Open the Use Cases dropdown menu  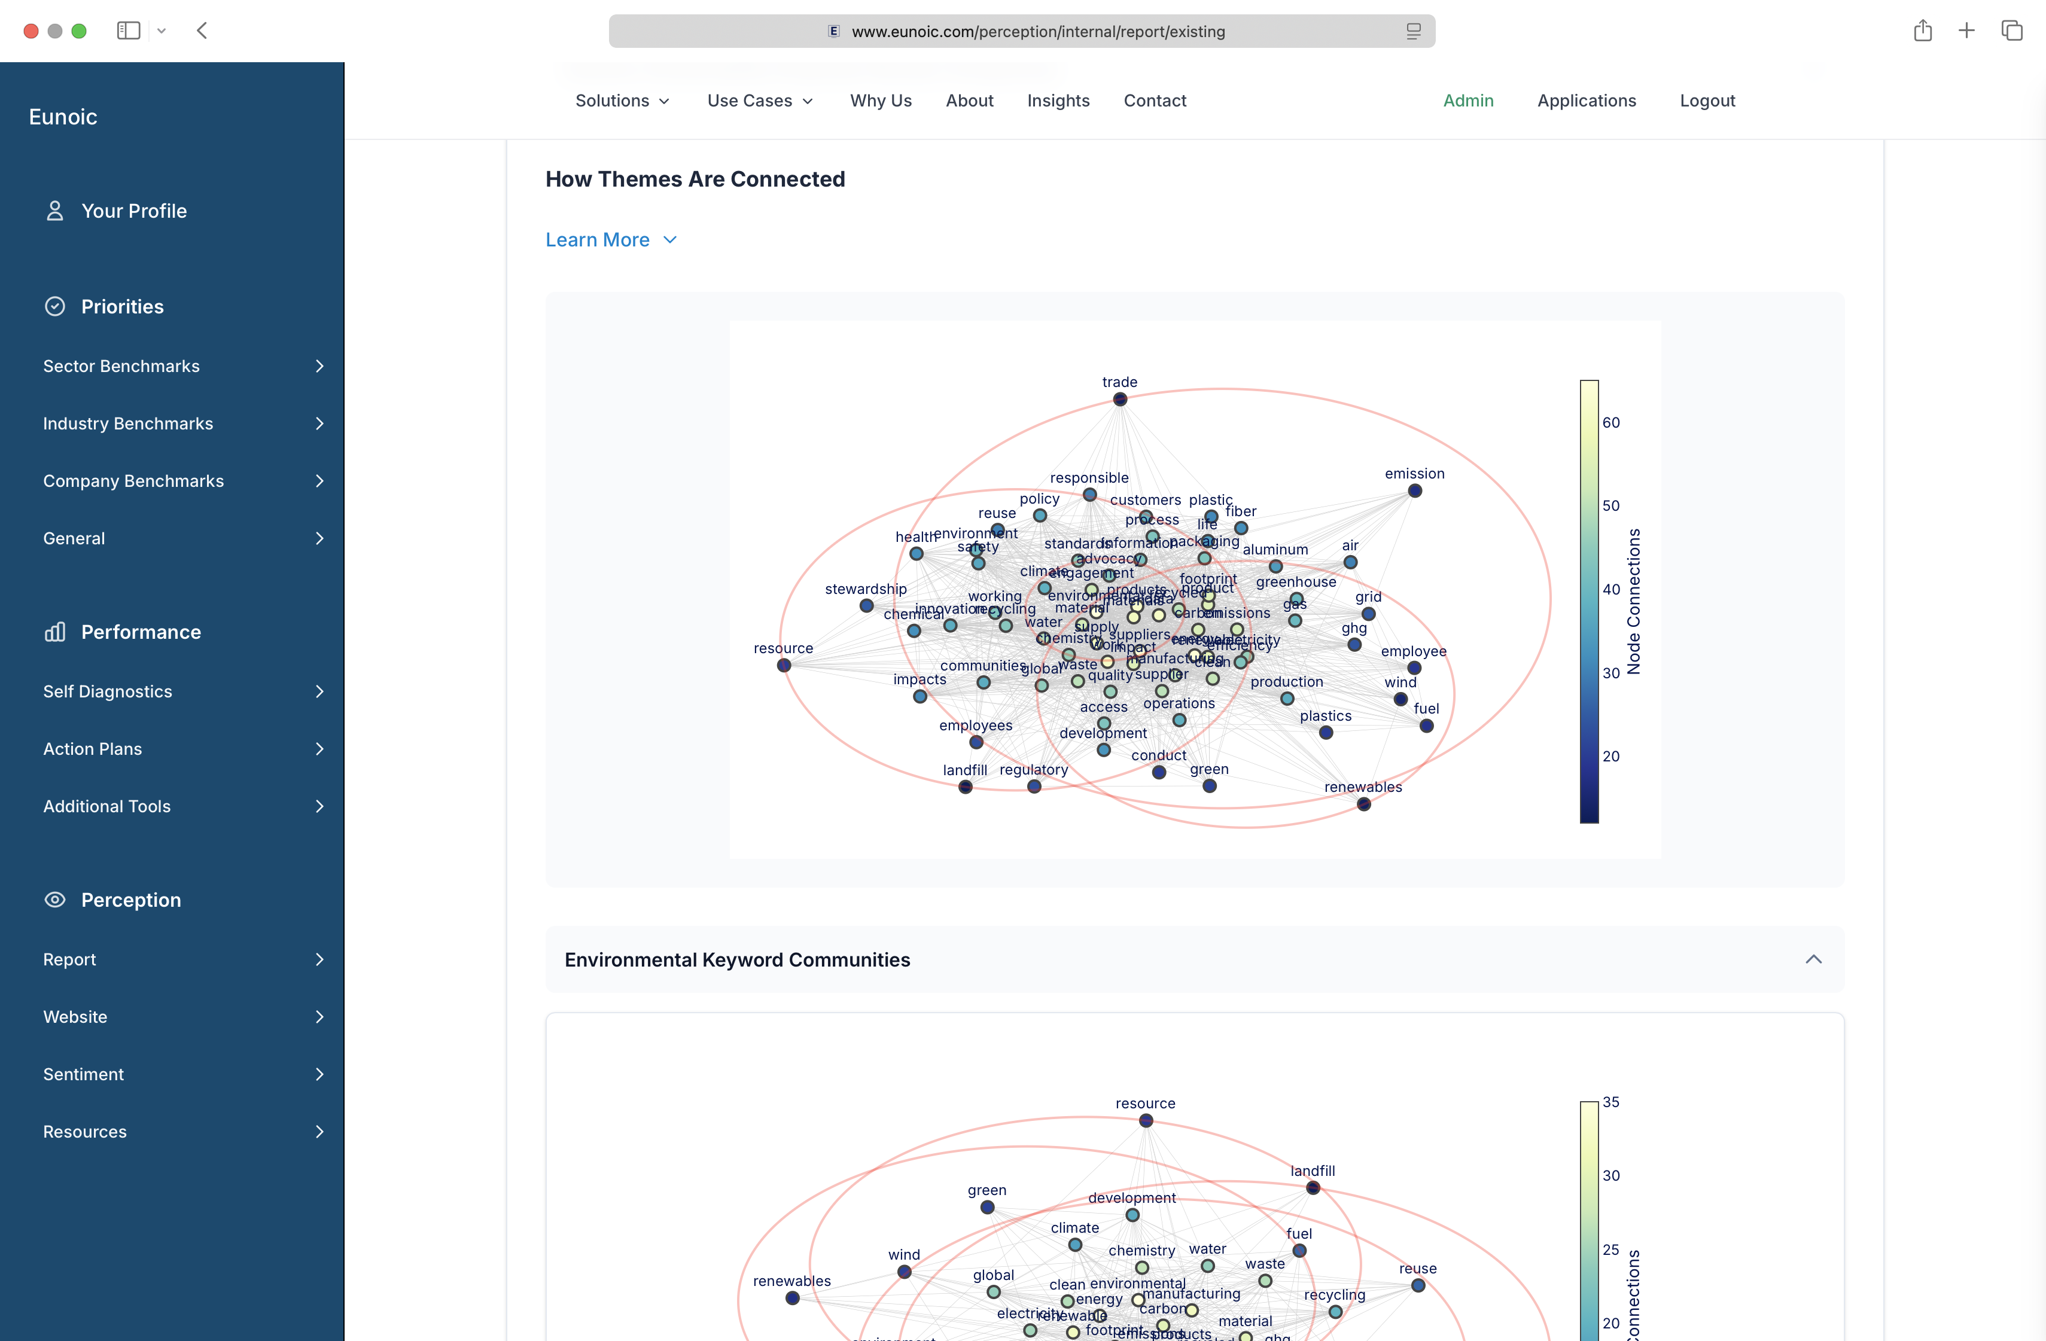tap(760, 100)
